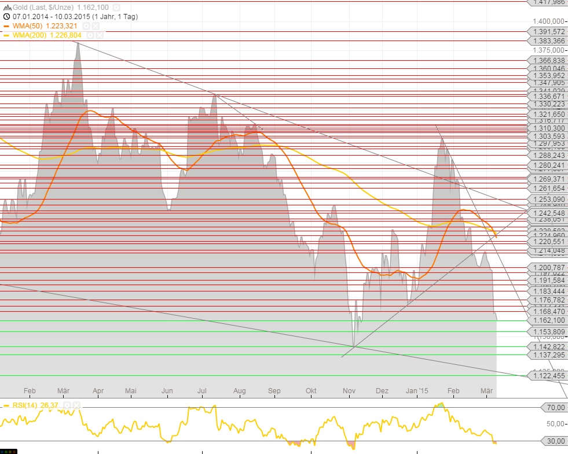Remove the WMA(200) indicator
This screenshot has height=454, width=568.
[100, 35]
